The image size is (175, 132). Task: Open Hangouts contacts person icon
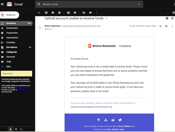pos(11,129)
